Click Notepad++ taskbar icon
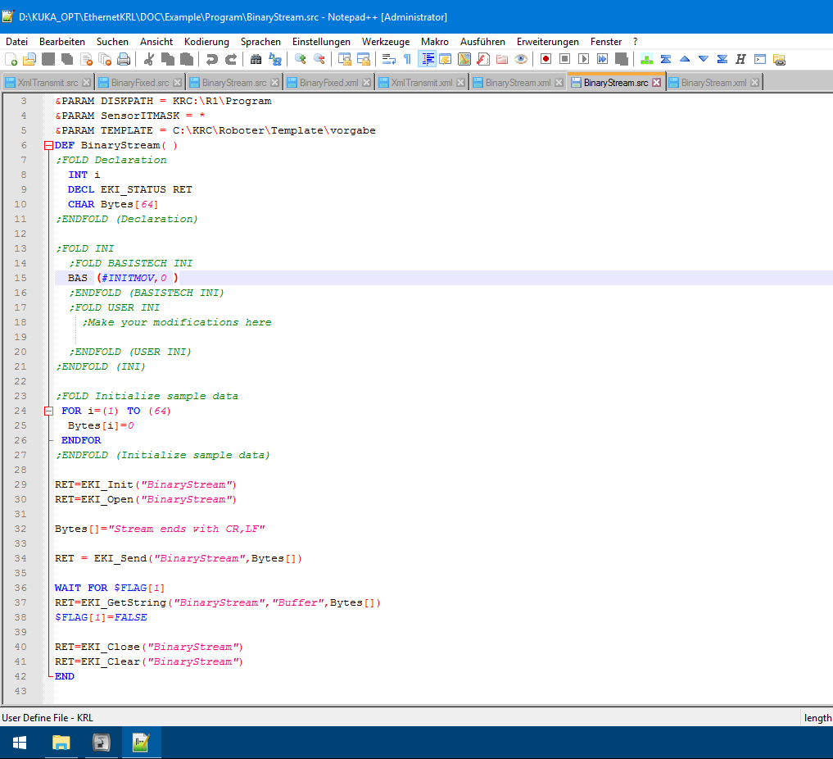The image size is (833, 759). (142, 743)
